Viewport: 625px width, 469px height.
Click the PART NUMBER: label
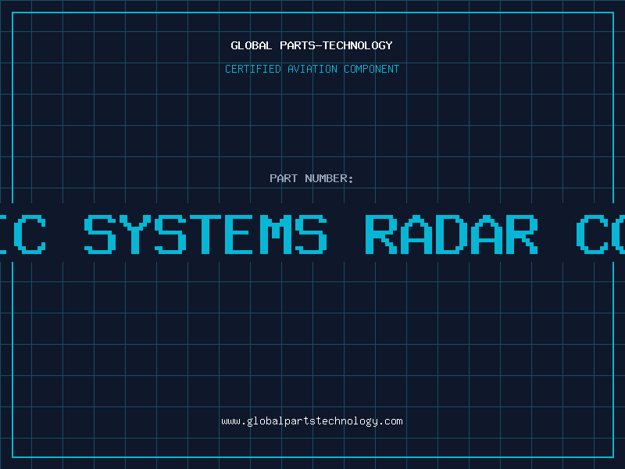[x=312, y=178]
